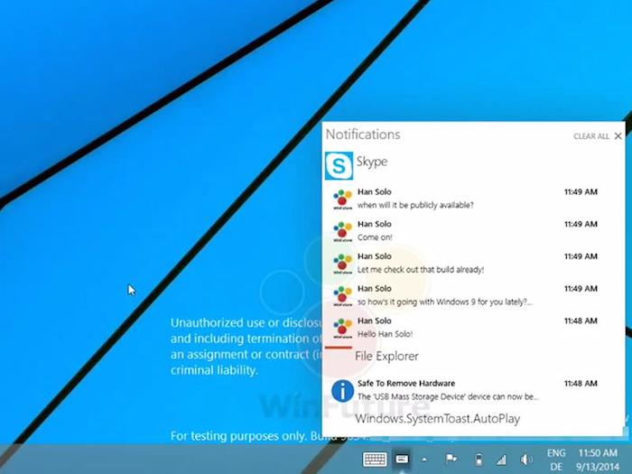Screen dimensions: 632x474
Task: Click the Windows.SystemToast.AutoPlay group header
Action: pos(437,419)
